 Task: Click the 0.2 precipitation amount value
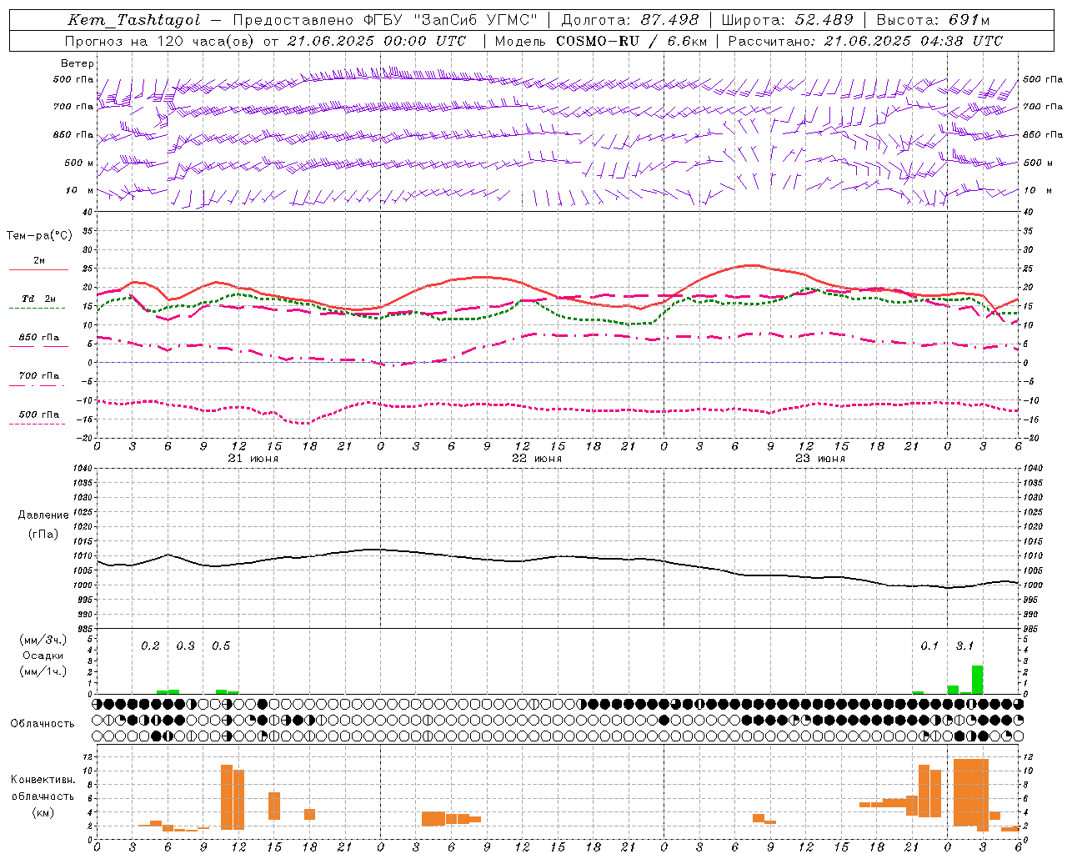click(150, 646)
